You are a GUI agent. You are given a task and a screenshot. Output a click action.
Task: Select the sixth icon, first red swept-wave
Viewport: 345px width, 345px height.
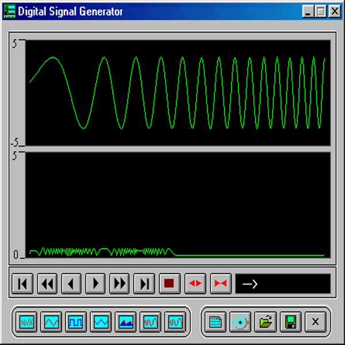(x=151, y=322)
